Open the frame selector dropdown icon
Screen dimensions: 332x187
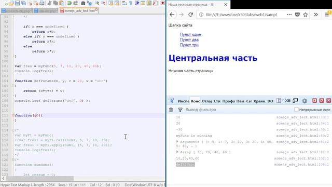280,101
